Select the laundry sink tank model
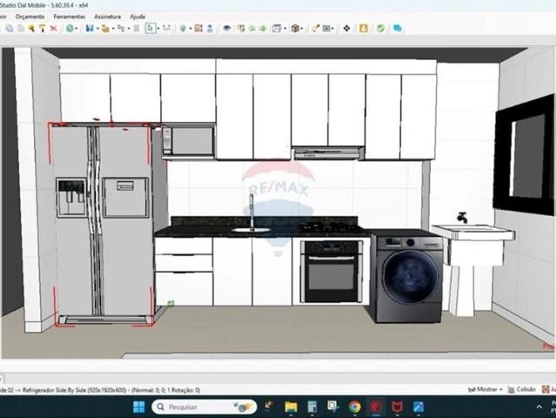This screenshot has width=556, height=418. [473, 265]
